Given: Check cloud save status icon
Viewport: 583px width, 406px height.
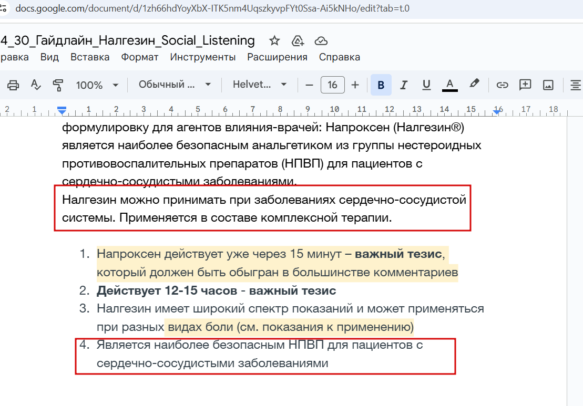Looking at the screenshot, I should tap(321, 41).
